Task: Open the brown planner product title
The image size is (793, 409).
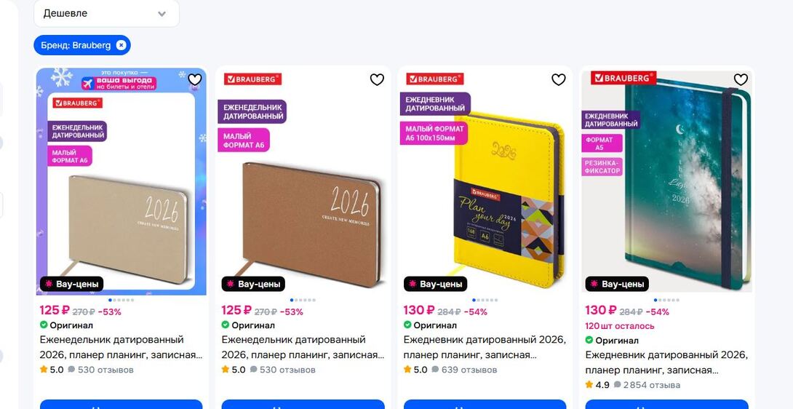Action: (303, 347)
